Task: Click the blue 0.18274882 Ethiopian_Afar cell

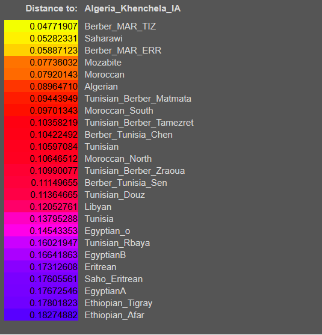Action: coord(42,315)
